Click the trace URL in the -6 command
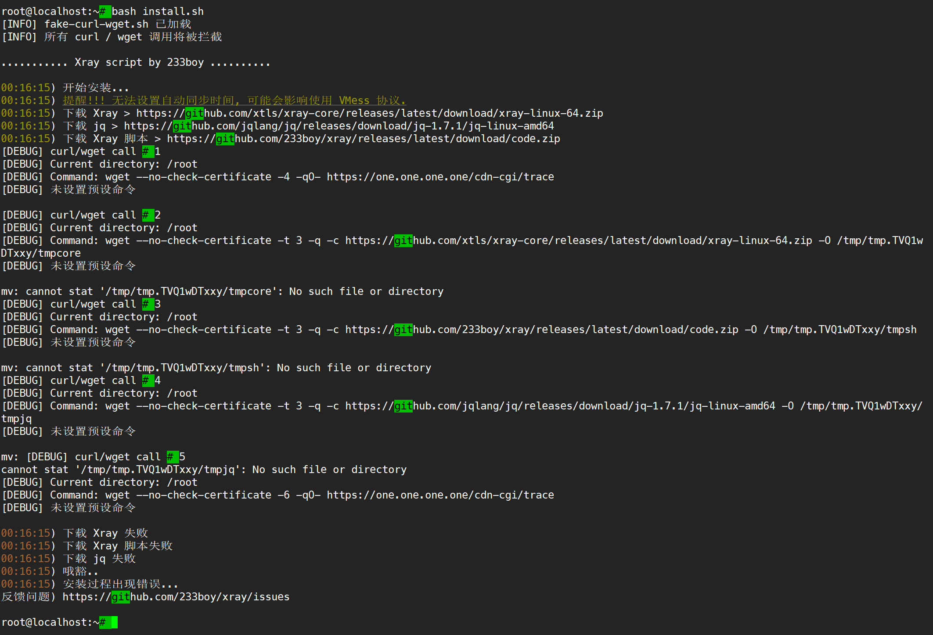This screenshot has width=933, height=635. point(440,495)
